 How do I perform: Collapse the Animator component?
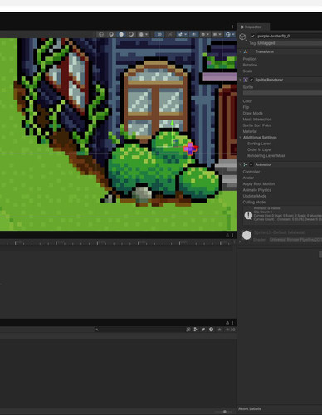tap(241, 164)
